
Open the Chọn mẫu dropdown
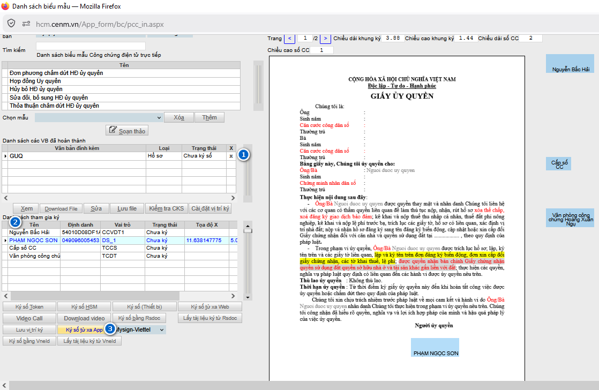[99, 118]
